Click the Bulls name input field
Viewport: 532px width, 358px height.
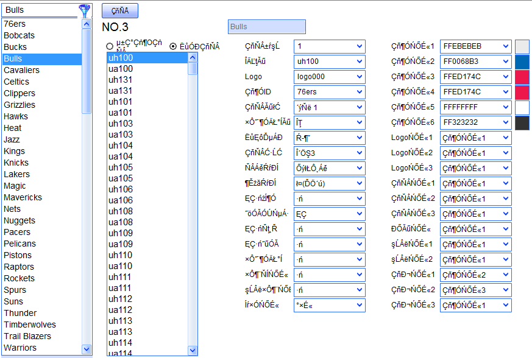coord(267,27)
